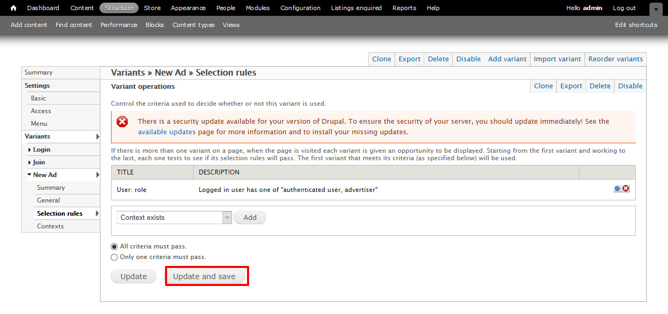Click Edit shortcuts link
This screenshot has height=314, width=668.
coord(636,25)
